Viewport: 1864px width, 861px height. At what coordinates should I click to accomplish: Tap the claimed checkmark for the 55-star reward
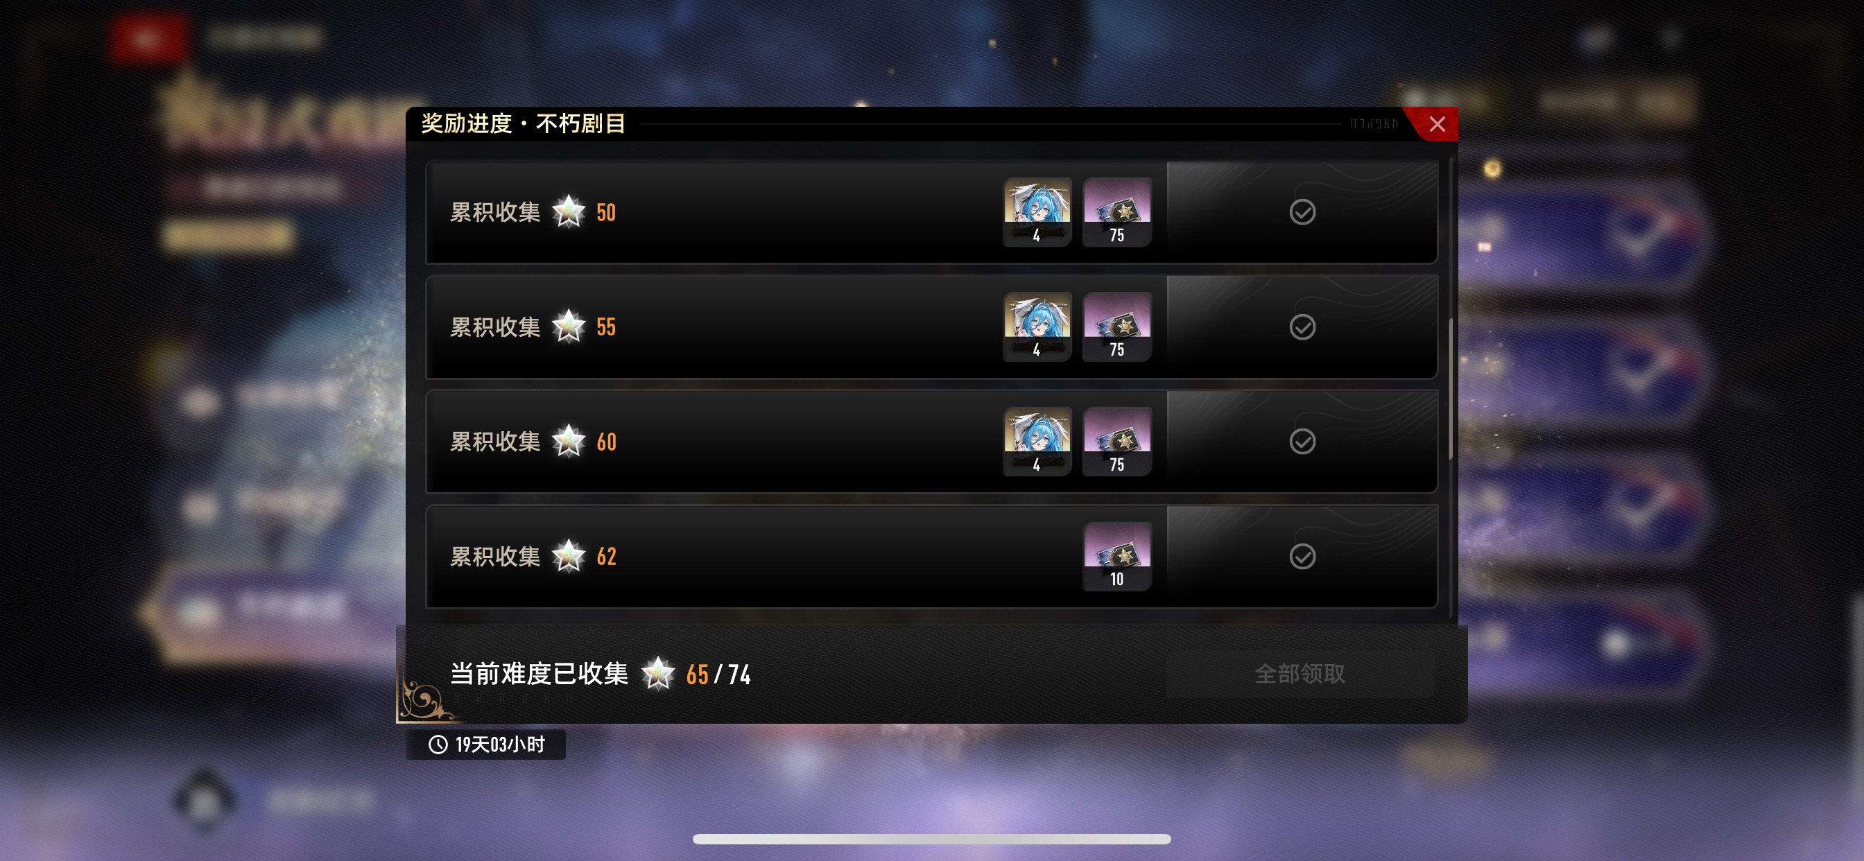pyautogui.click(x=1302, y=327)
